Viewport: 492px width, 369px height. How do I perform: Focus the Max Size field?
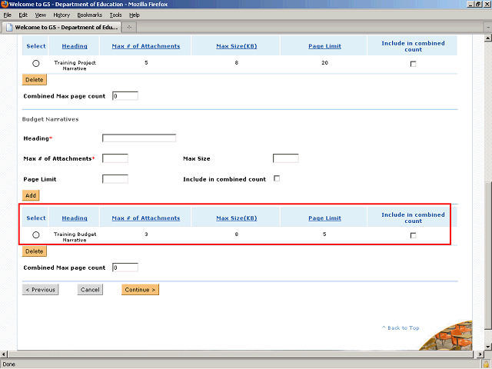[x=286, y=158]
